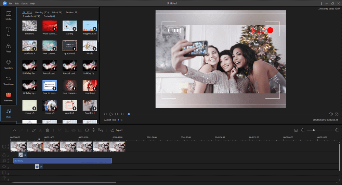Screen dimensions: 342x185
Task: Switch to the Transitions panel
Action: 9,81
